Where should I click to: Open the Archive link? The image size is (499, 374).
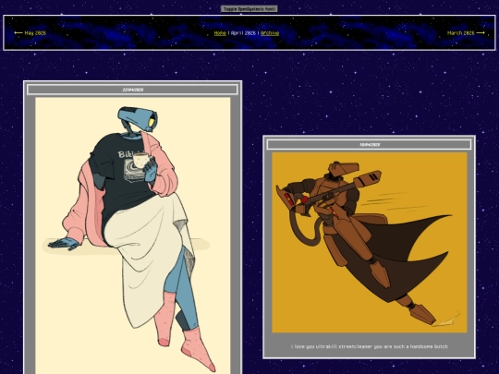click(x=270, y=33)
